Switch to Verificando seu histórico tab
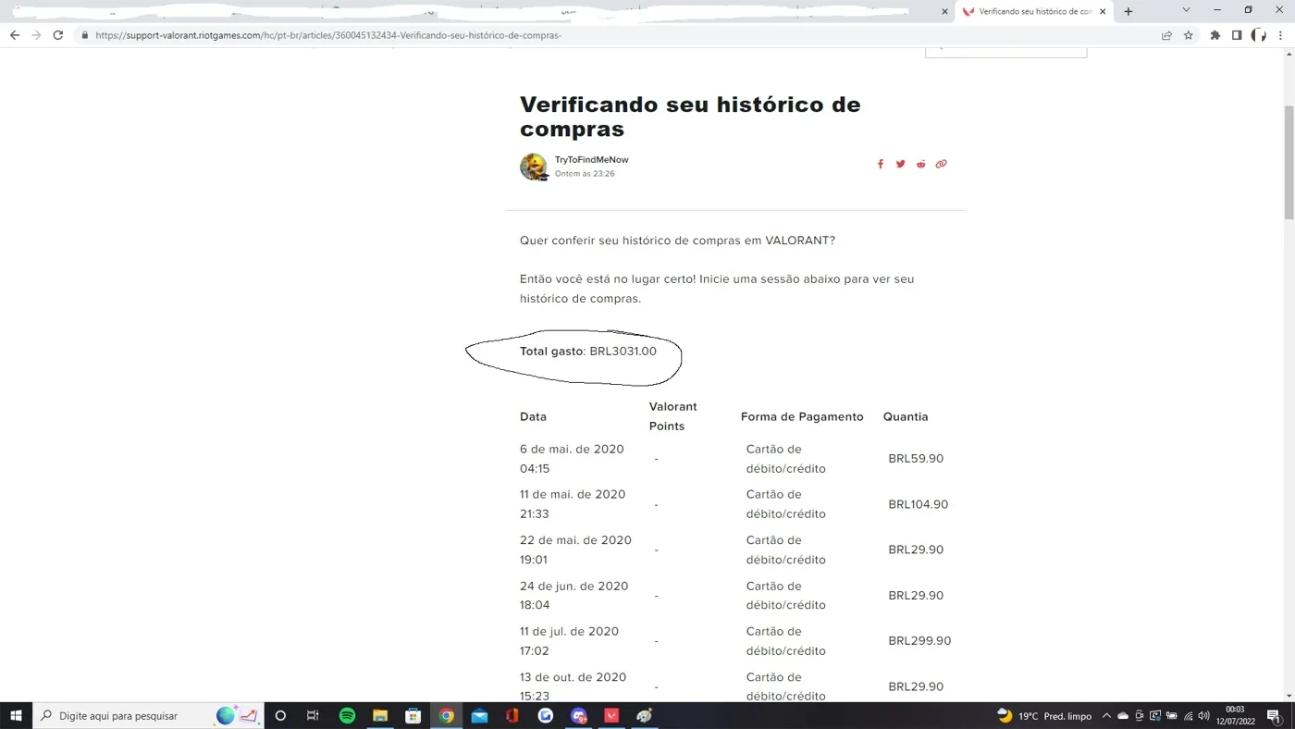 point(1034,11)
